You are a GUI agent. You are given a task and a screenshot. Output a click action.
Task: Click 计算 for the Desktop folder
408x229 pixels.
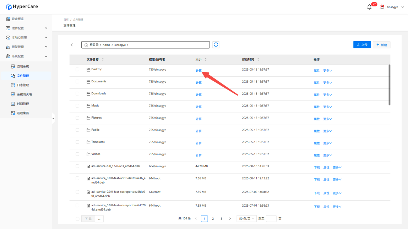tap(198, 71)
